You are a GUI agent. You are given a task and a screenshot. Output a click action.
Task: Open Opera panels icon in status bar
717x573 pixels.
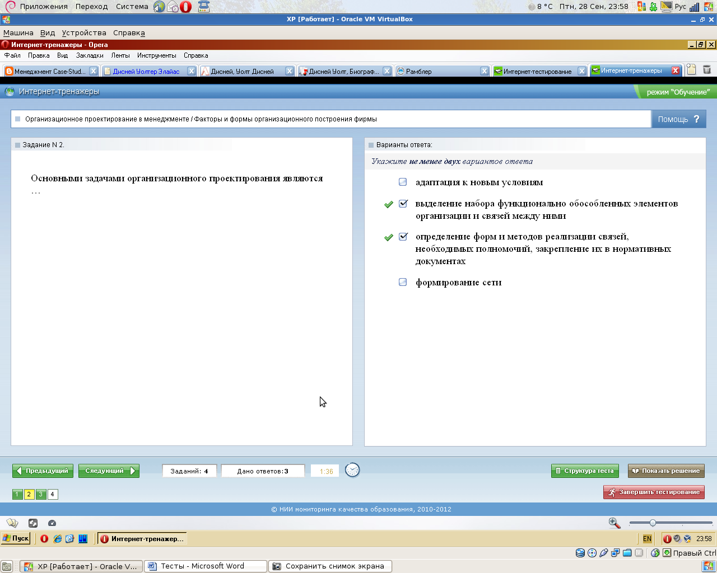(x=12, y=523)
